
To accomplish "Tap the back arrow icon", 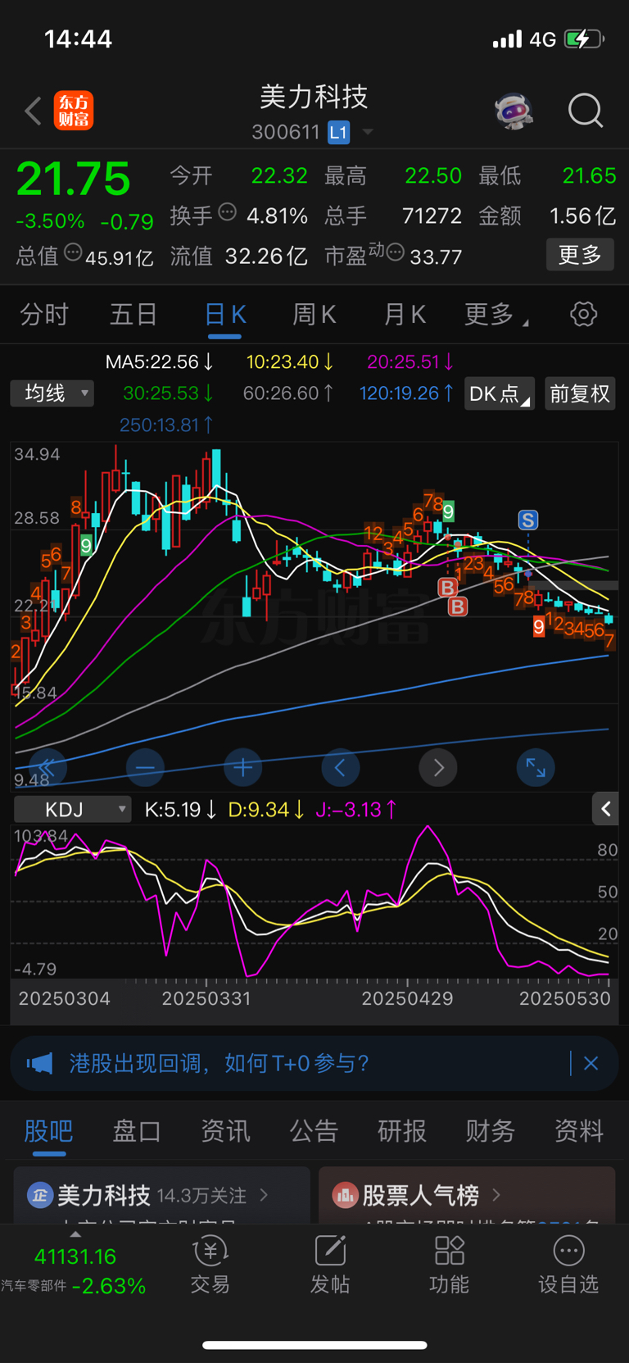I will coord(33,111).
